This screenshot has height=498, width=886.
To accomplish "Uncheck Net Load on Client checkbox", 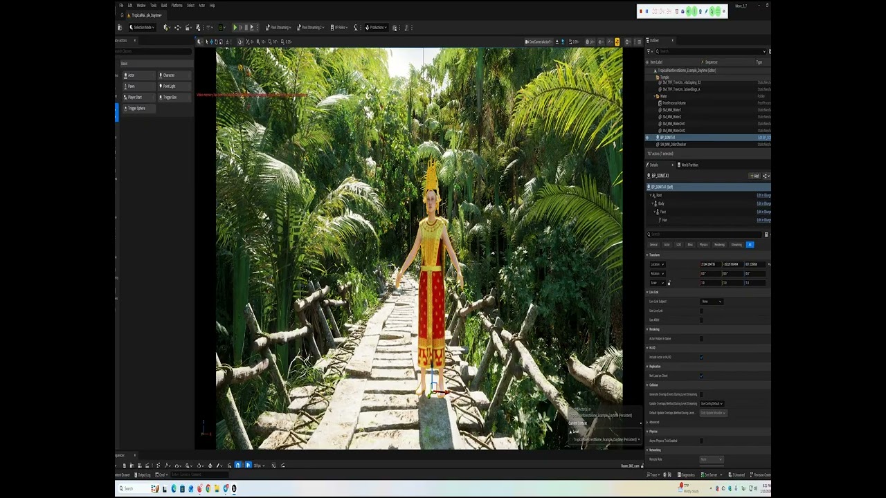I will [701, 376].
